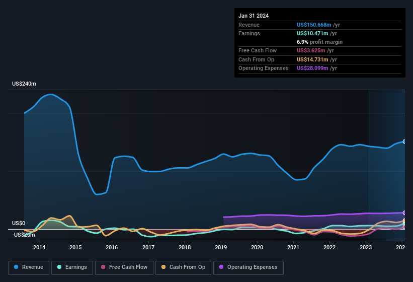The image size is (413, 282).
Task: Click the 6.9% profit margin text
Action: pyautogui.click(x=320, y=42)
